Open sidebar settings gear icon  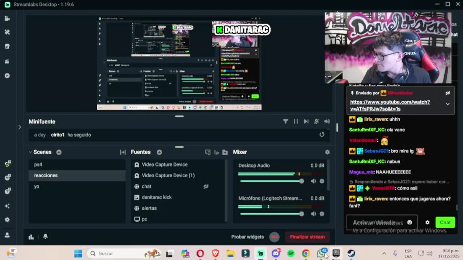coord(7,220)
